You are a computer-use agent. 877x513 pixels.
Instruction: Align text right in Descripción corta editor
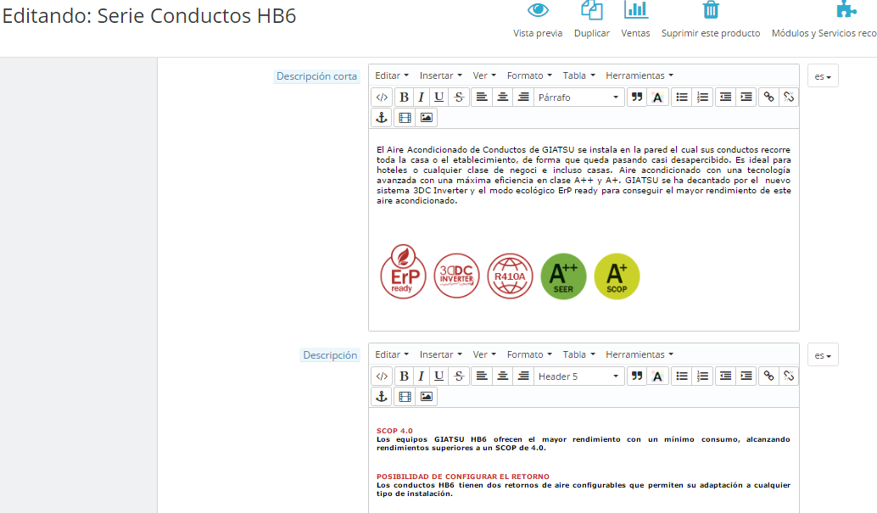point(523,98)
